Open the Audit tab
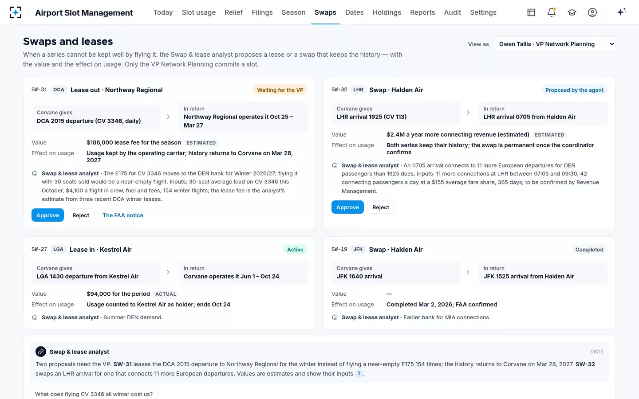The width and height of the screenshot is (639, 399). (453, 12)
